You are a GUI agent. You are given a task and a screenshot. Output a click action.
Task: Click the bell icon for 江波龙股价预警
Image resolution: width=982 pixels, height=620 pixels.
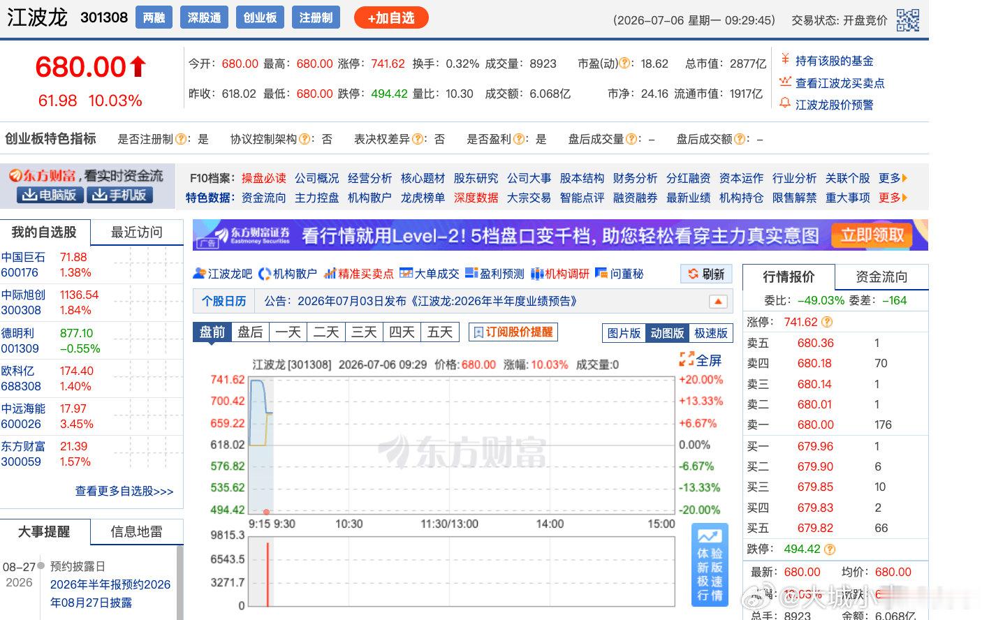(785, 103)
